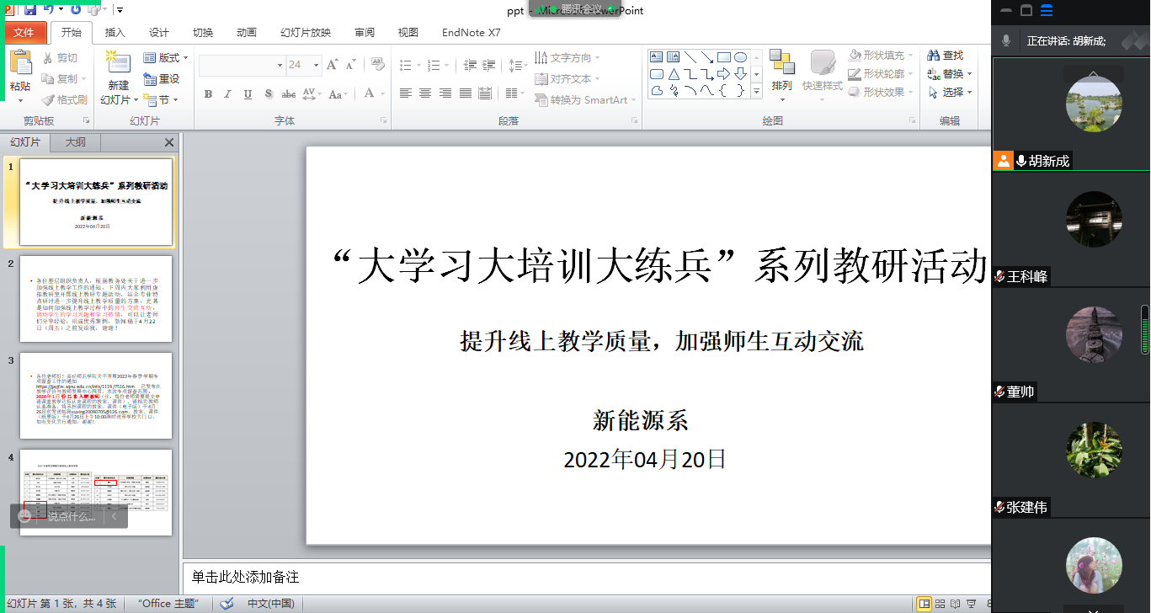Select slide 3 thumbnail in slide panel
The image size is (1151, 613).
point(96,395)
